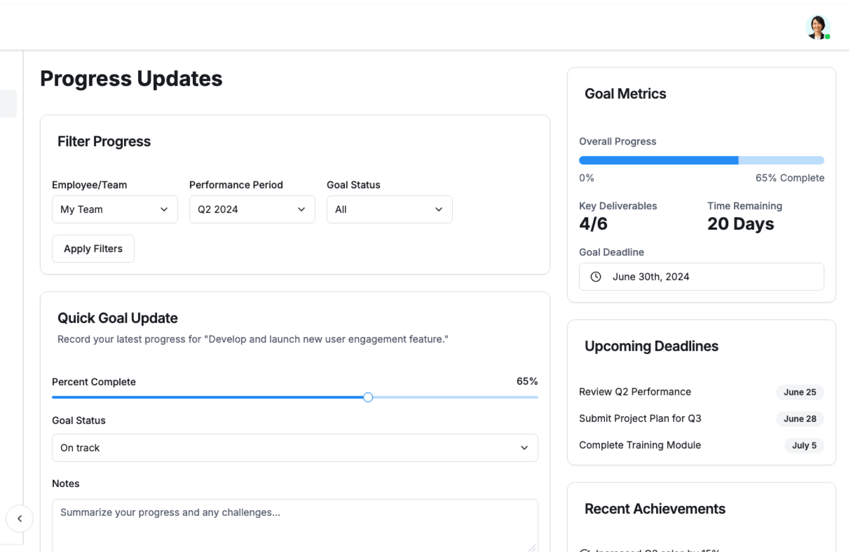Click the Overall Progress bar
This screenshot has width=849, height=552.
(701, 160)
